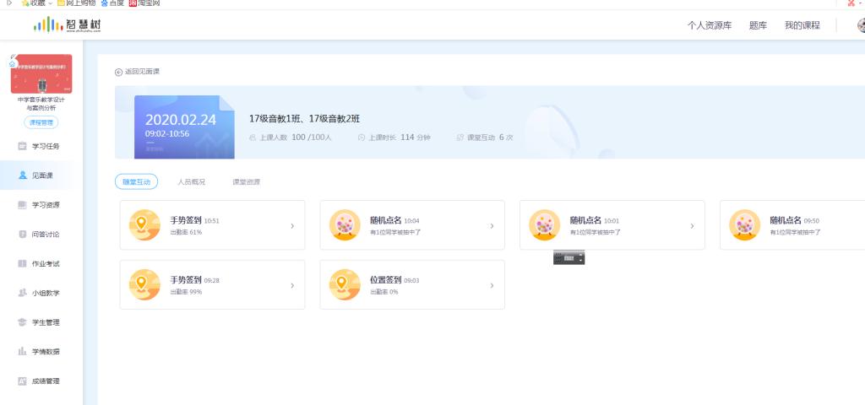Select the 随堂互动 tab
Screen dimensions: 865x405
[x=136, y=182]
